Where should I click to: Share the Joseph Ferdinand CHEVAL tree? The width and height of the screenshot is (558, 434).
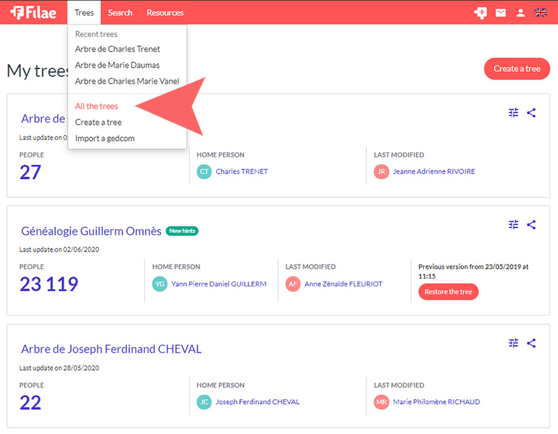point(531,343)
